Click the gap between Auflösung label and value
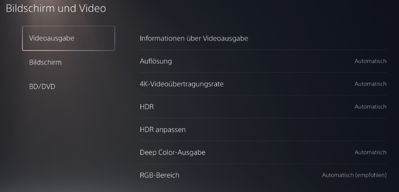 tap(261, 61)
